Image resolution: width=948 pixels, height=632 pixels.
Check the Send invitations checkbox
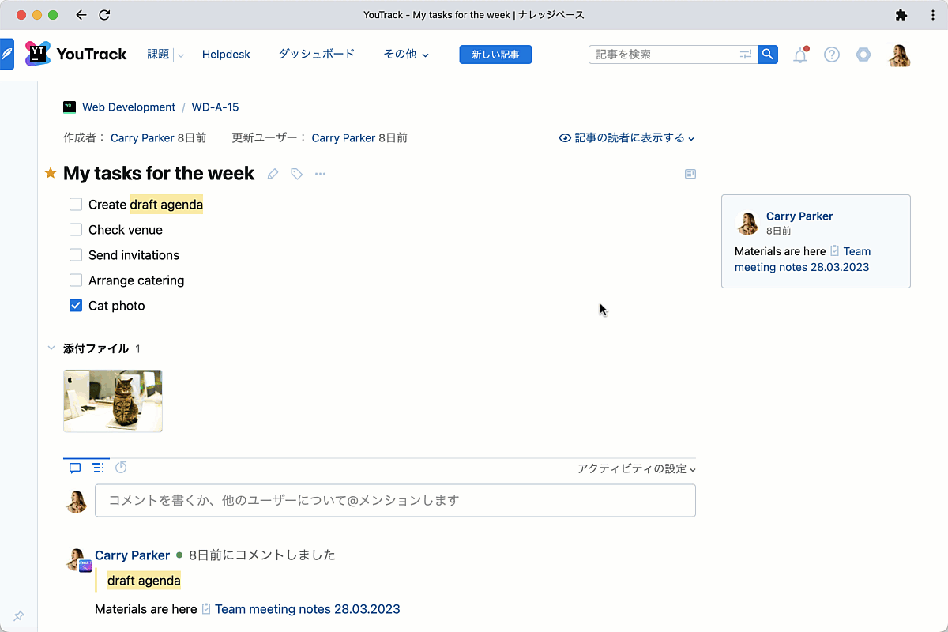[75, 254]
